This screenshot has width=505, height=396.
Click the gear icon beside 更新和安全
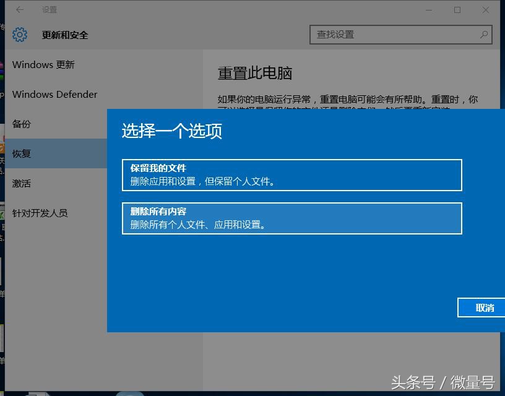tap(20, 35)
